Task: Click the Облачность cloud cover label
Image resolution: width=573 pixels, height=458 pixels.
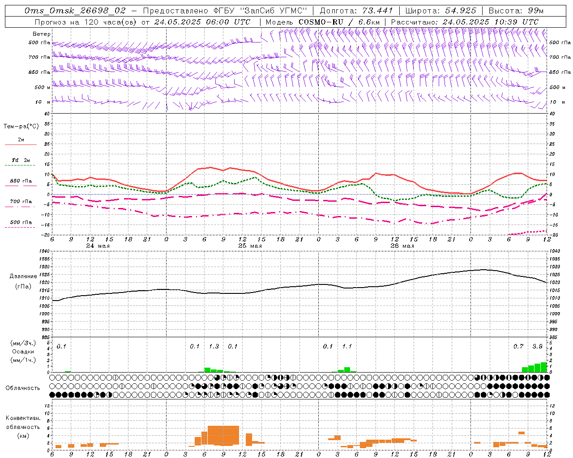Action: 23,388
